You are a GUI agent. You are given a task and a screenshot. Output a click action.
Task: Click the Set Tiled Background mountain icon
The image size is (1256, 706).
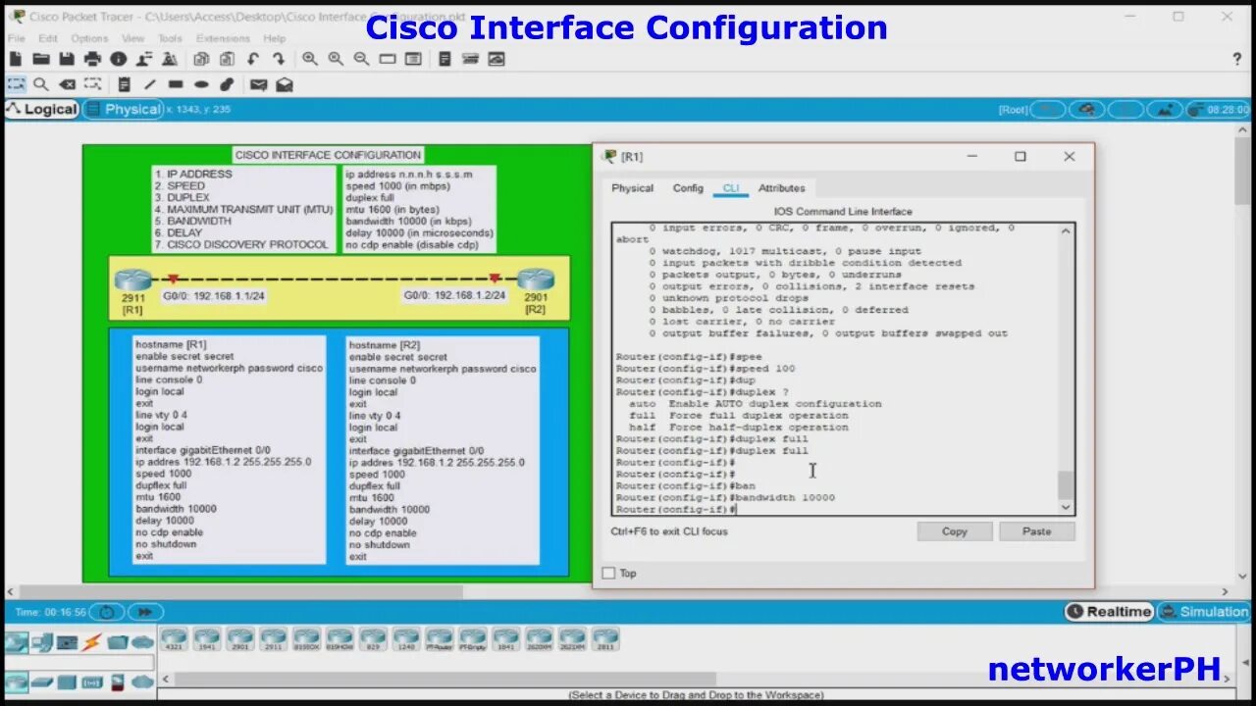pyautogui.click(x=1165, y=110)
